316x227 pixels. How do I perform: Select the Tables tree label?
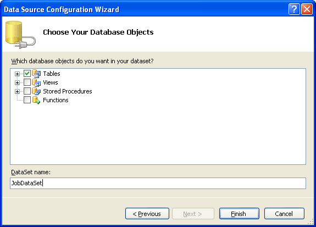point(52,74)
